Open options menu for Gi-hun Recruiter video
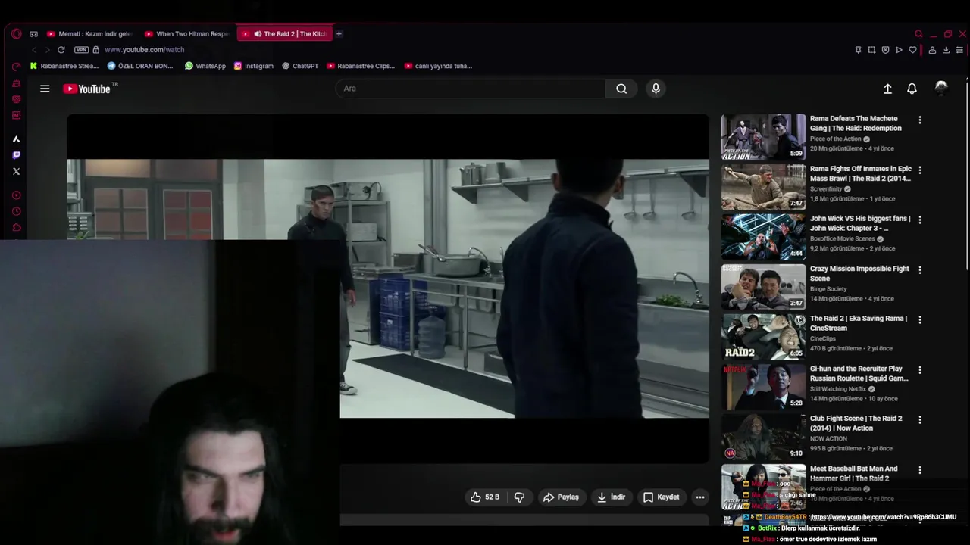This screenshot has width=970, height=545. point(920,370)
